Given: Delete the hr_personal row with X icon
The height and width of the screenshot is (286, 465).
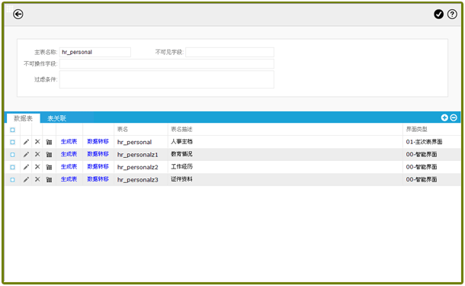Looking at the screenshot, I should 37,142.
